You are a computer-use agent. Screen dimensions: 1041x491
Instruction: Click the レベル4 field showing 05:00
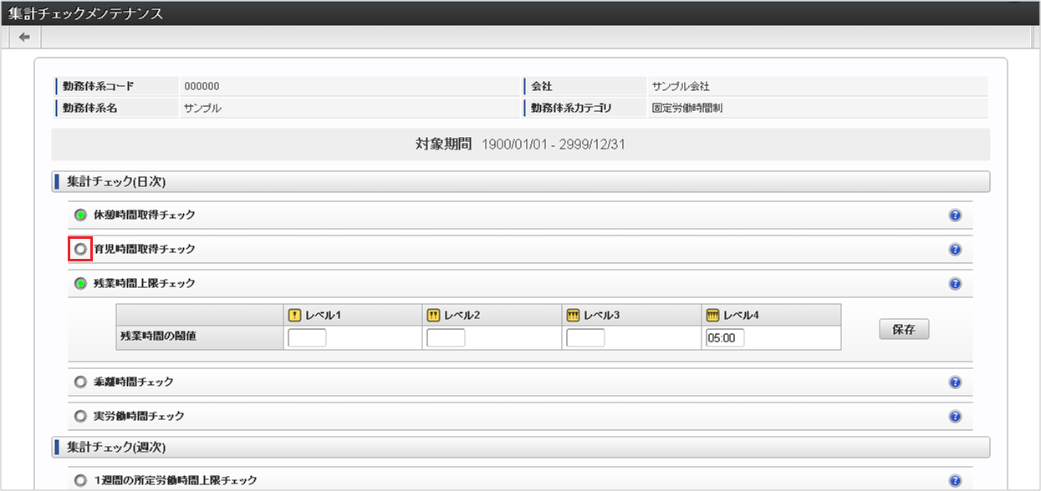point(725,338)
